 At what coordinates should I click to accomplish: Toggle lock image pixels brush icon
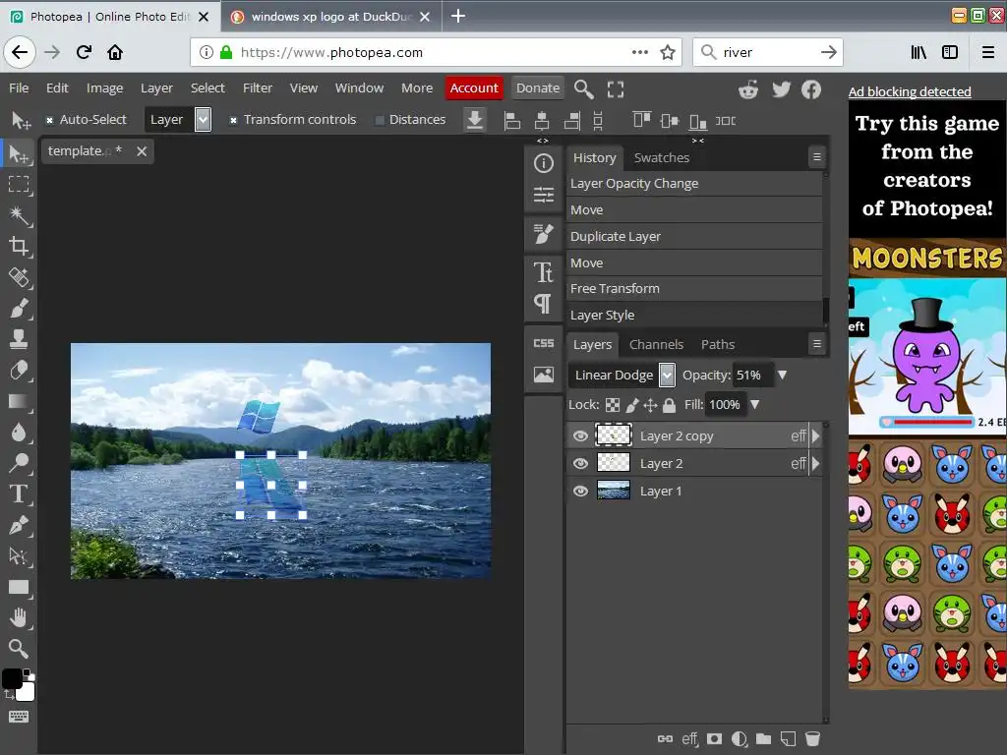click(632, 405)
